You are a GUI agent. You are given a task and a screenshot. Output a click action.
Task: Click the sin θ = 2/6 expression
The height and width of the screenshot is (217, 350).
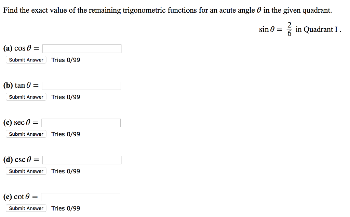point(275,29)
